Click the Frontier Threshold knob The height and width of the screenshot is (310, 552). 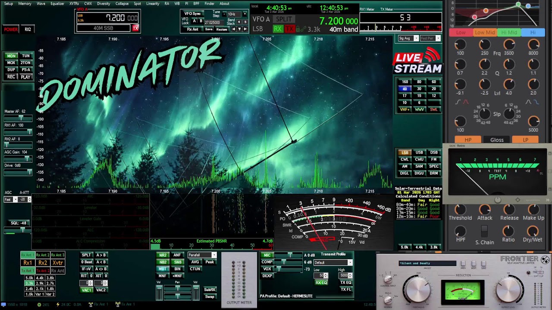point(418,290)
